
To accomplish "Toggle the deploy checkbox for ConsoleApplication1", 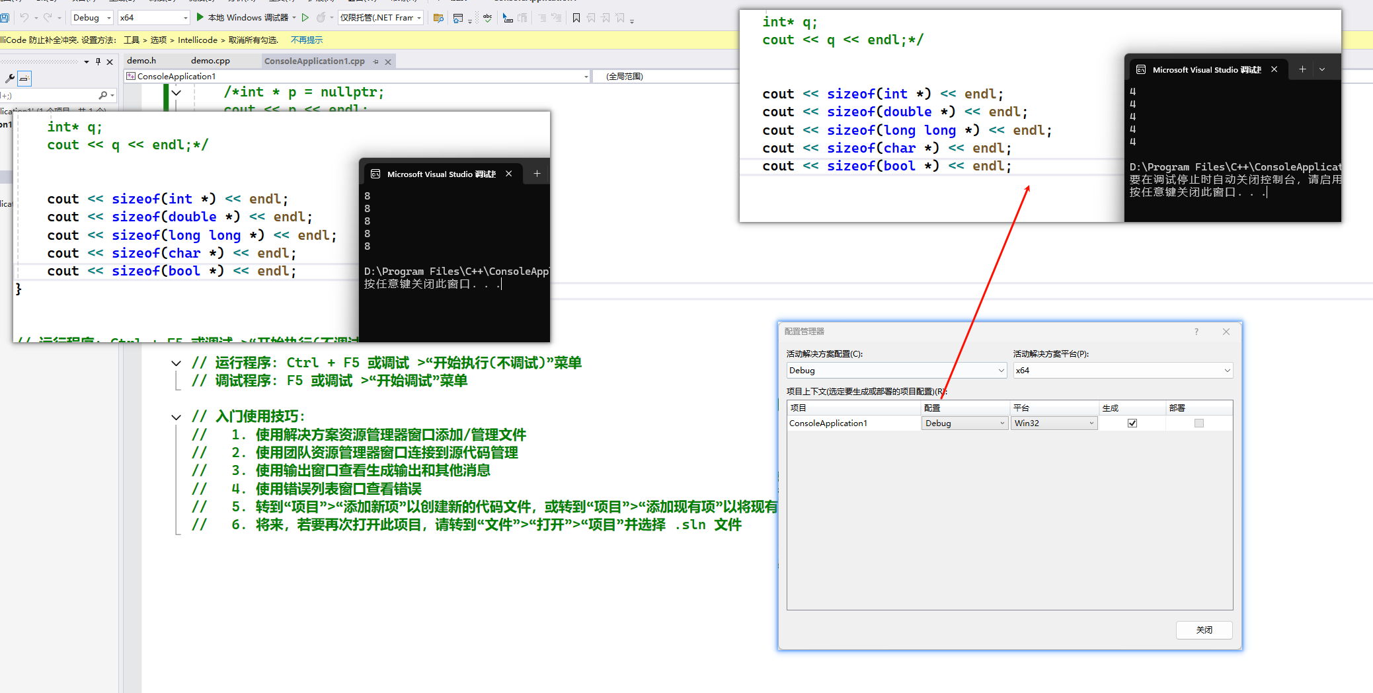I will pyautogui.click(x=1199, y=423).
